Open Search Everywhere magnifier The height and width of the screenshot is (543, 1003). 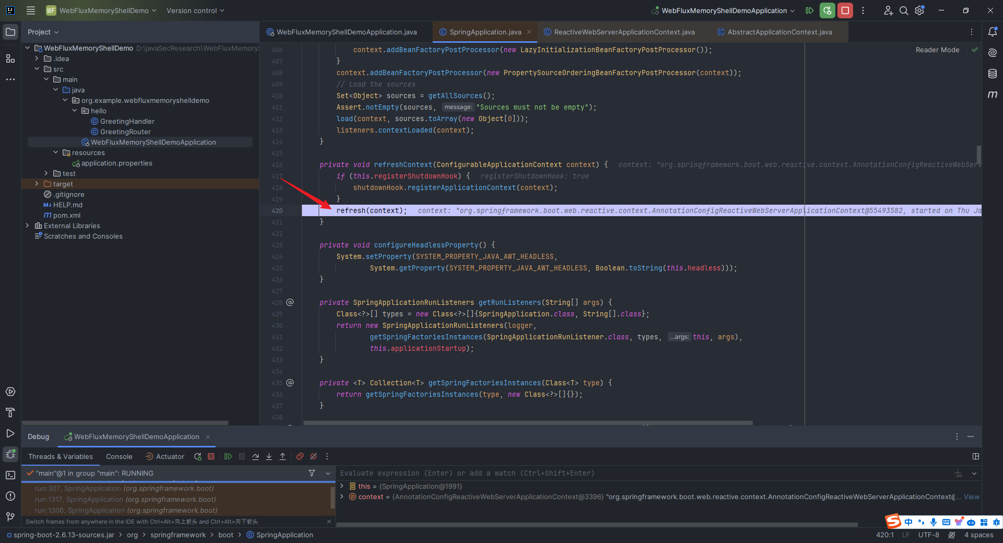(x=904, y=10)
